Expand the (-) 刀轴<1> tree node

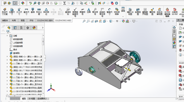[7, 64]
